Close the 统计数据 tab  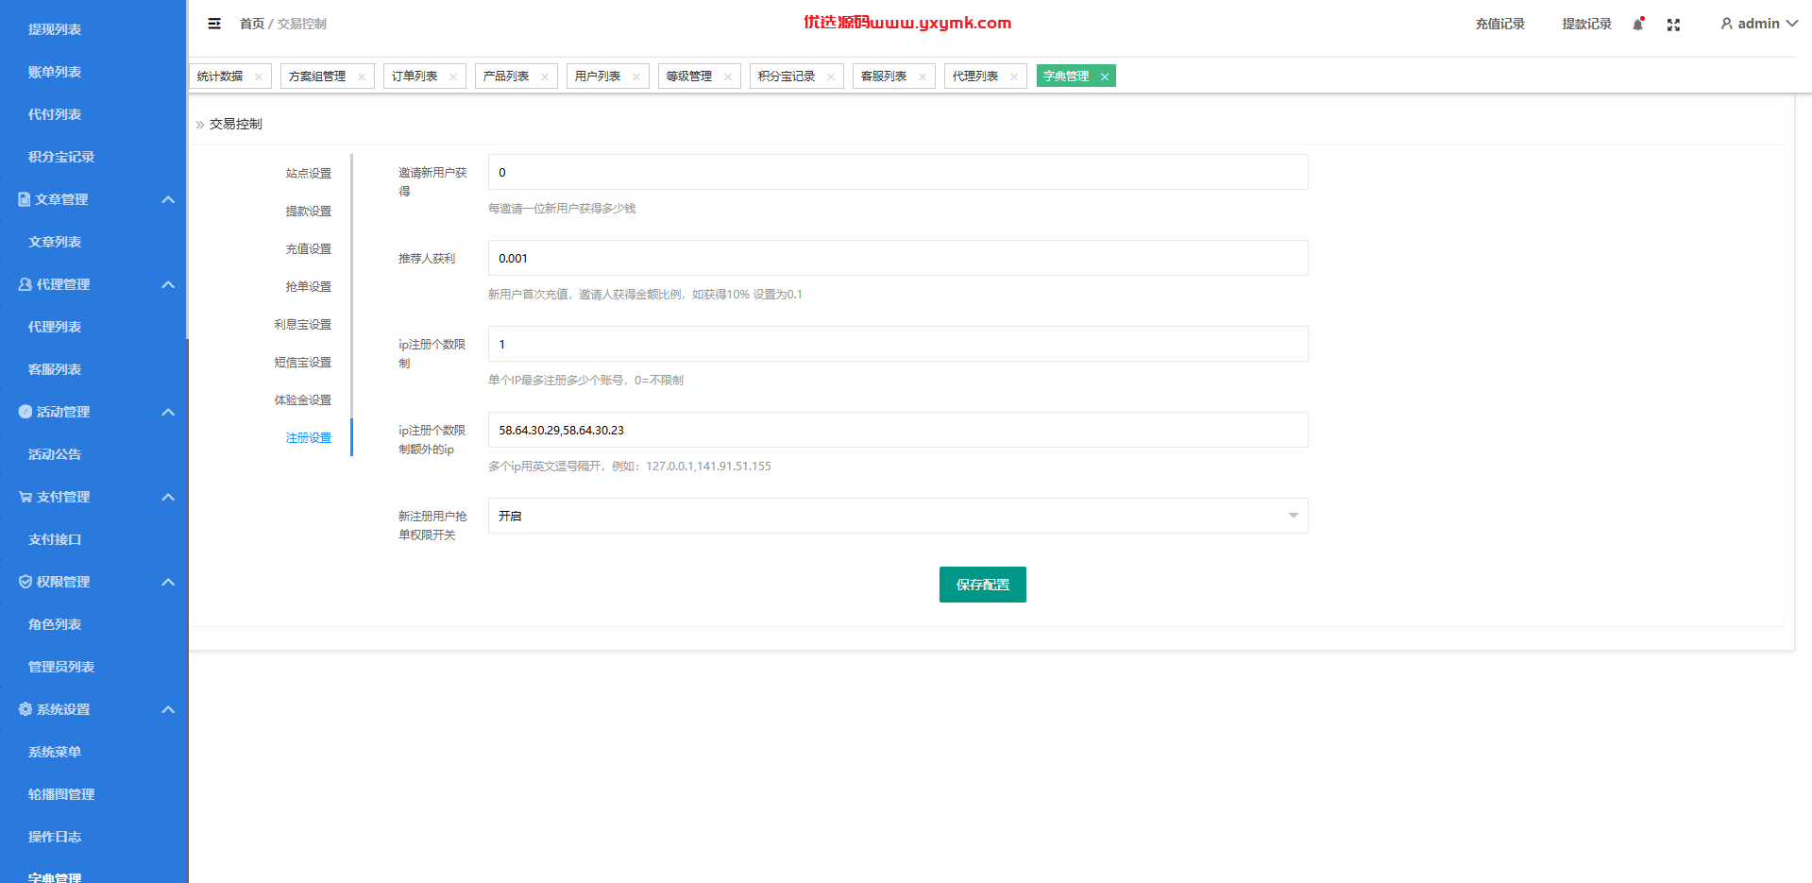pos(259,76)
